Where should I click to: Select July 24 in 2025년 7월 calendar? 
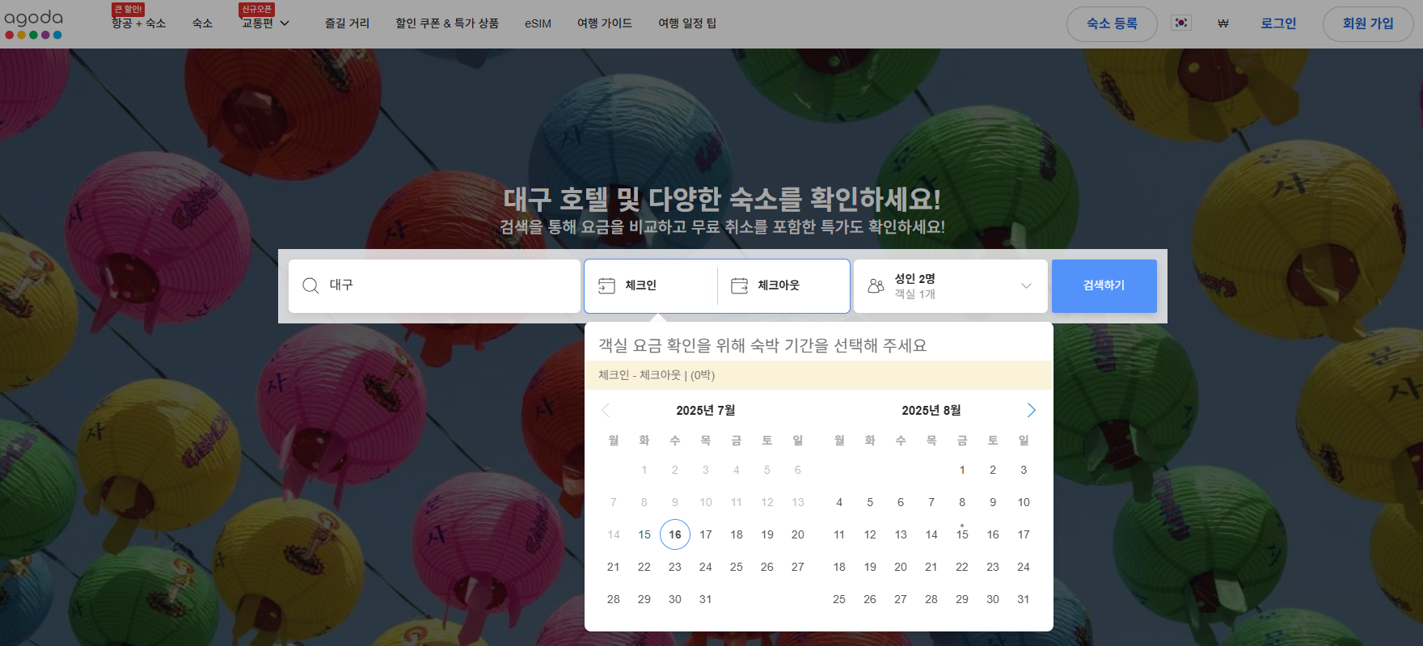coord(706,567)
